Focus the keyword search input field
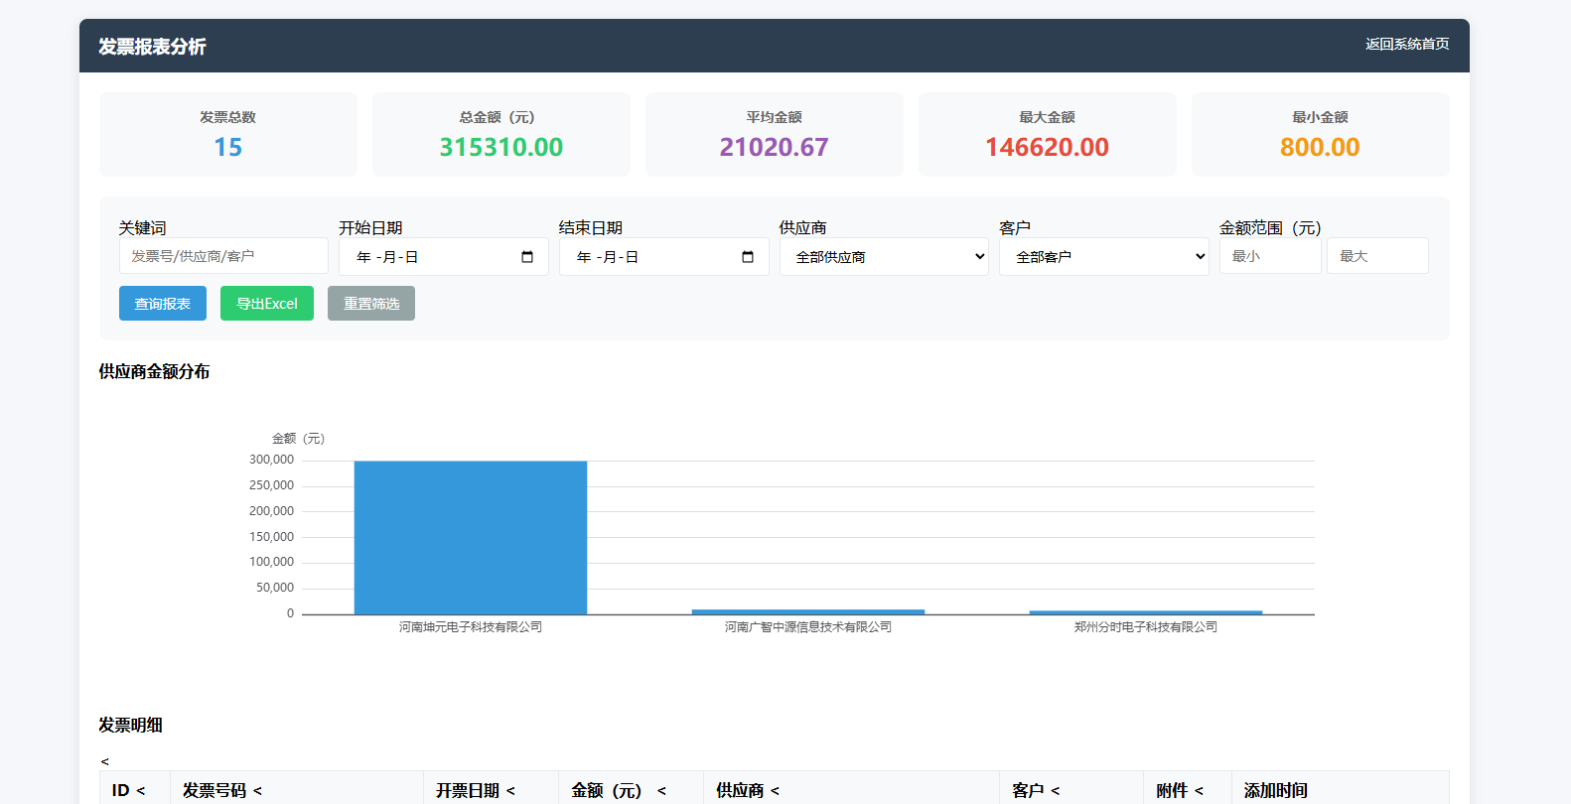This screenshot has width=1571, height=804. pyautogui.click(x=223, y=256)
